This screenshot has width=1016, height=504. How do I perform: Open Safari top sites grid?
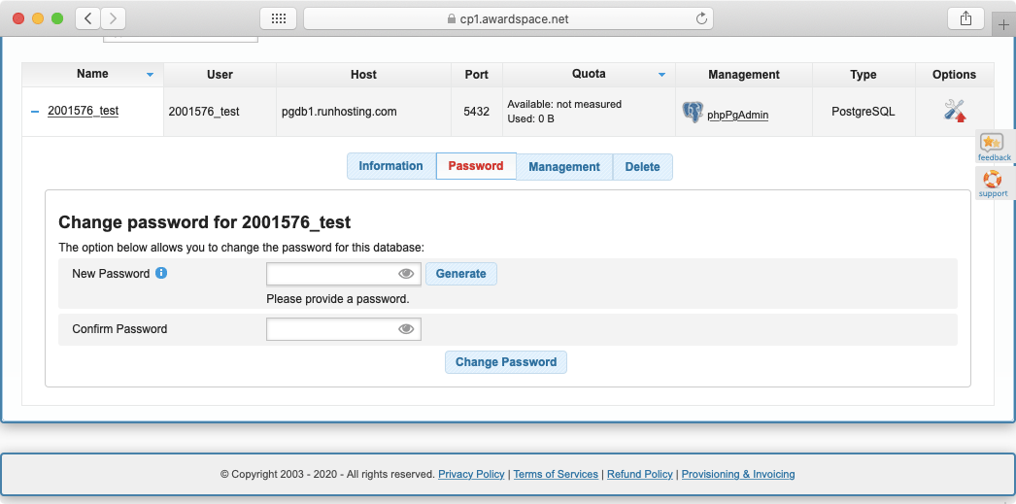pos(278,18)
